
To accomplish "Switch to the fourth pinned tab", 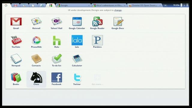I will (x=42, y=6).
